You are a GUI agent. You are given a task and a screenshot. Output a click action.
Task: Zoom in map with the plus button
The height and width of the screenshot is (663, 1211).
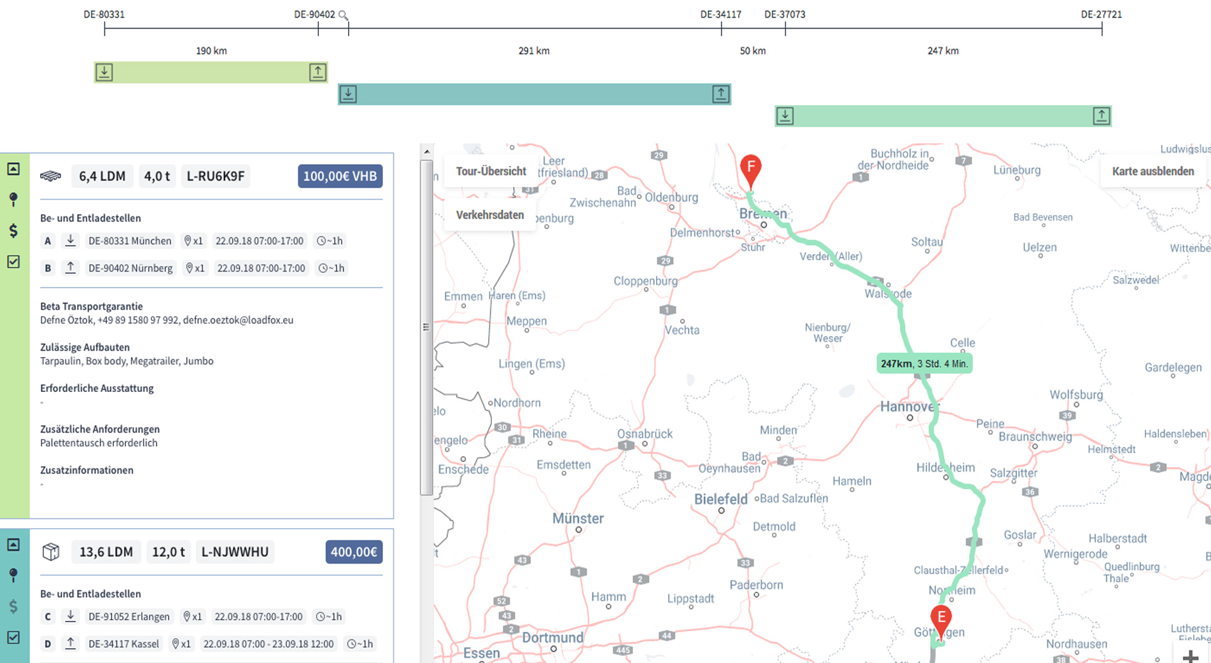point(1190,655)
